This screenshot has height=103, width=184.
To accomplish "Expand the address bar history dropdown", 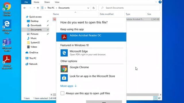I will [x=88, y=8].
